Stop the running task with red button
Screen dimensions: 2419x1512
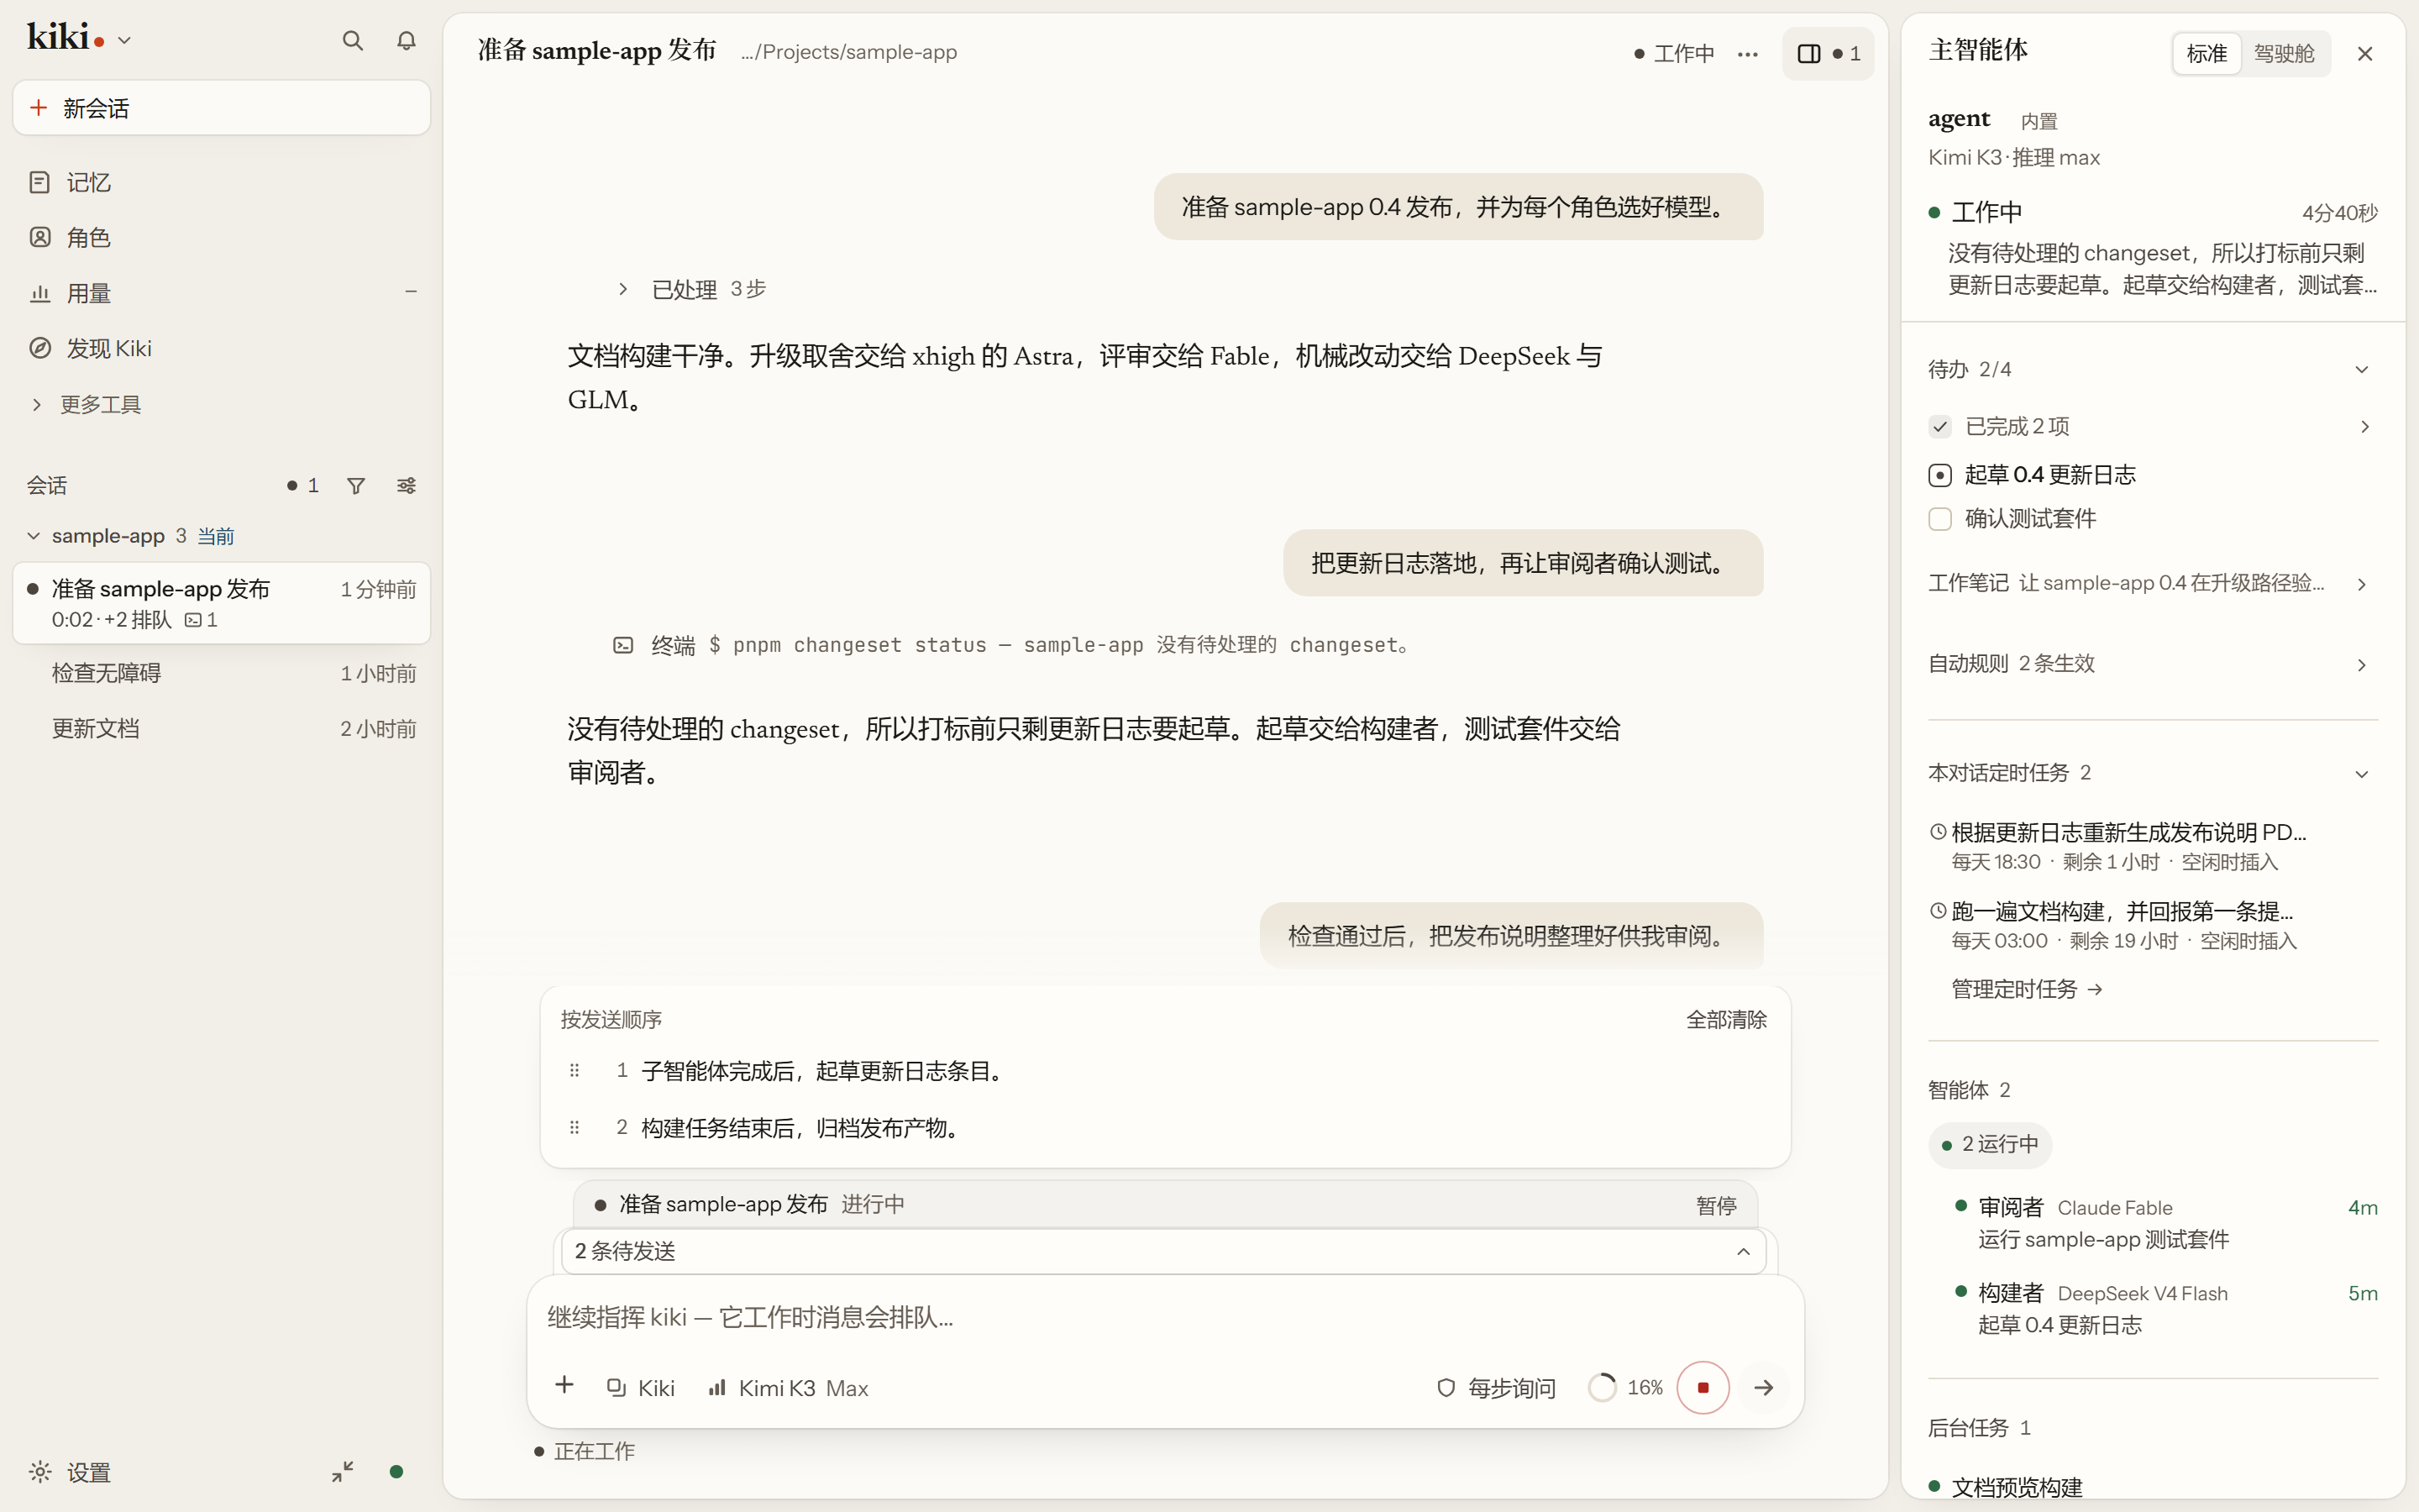point(1703,1387)
